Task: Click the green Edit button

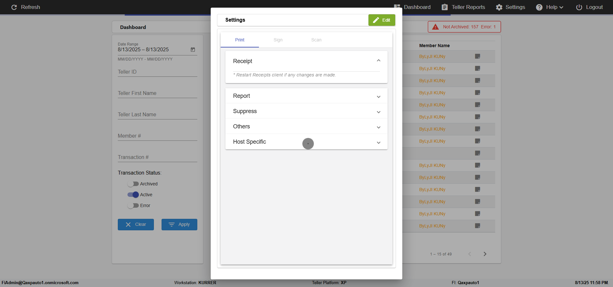Action: click(x=382, y=20)
